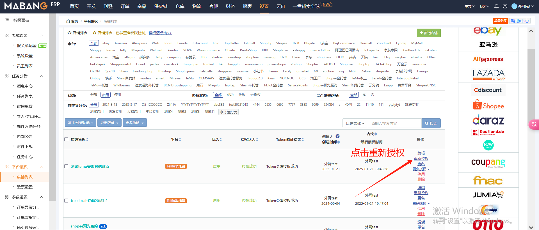Open 员工列表 in sidebar
The image size is (539, 230).
tap(25, 66)
